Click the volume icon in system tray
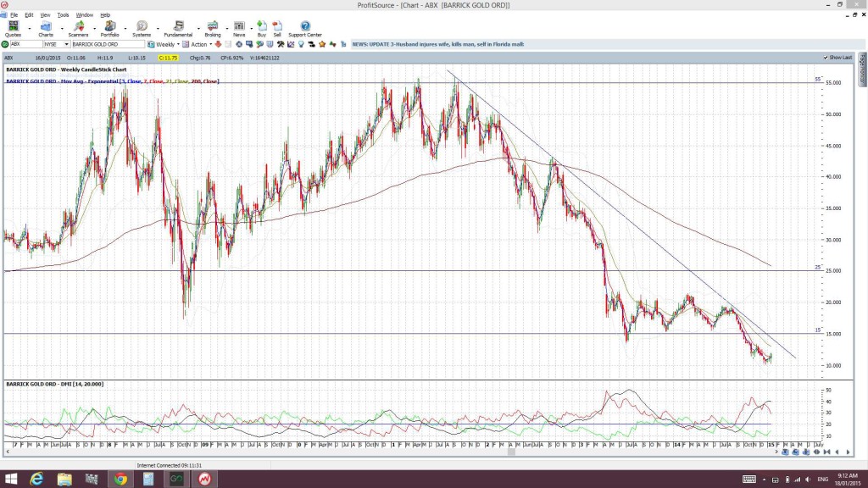868x488 pixels. [x=808, y=480]
